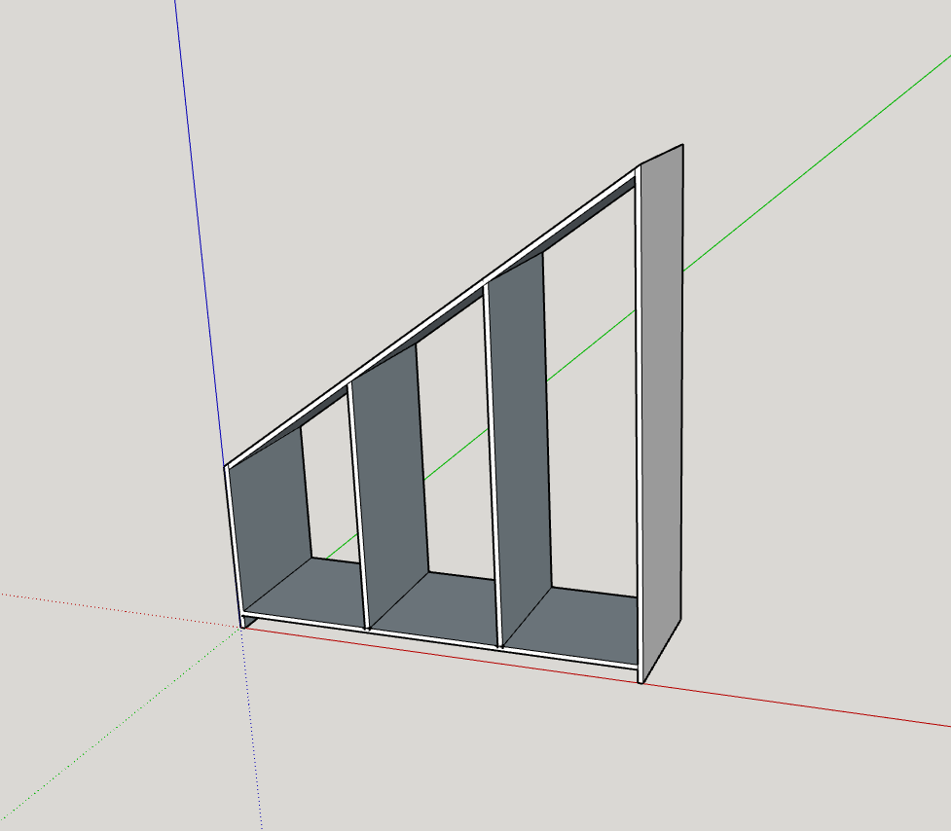Select the dark side face inside the leftmost compartment
This screenshot has width=951, height=831.
point(270,522)
